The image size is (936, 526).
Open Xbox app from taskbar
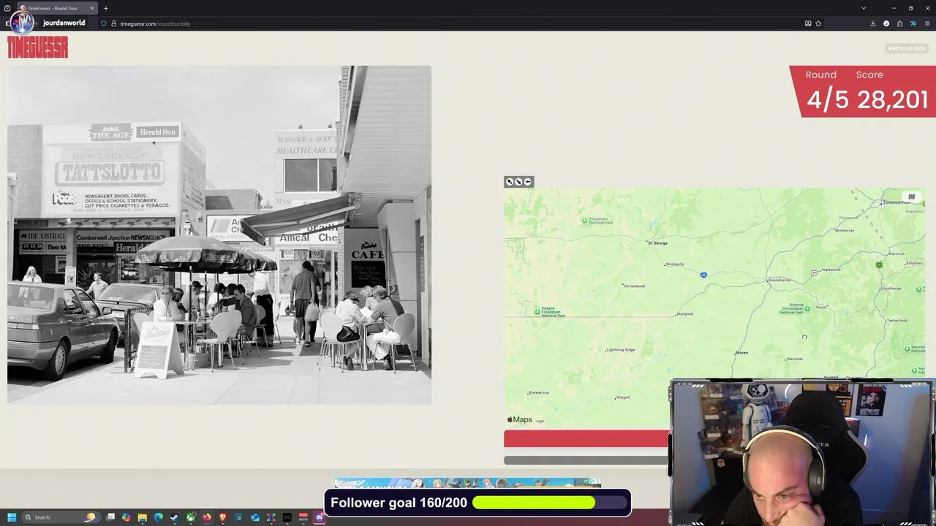tap(191, 517)
